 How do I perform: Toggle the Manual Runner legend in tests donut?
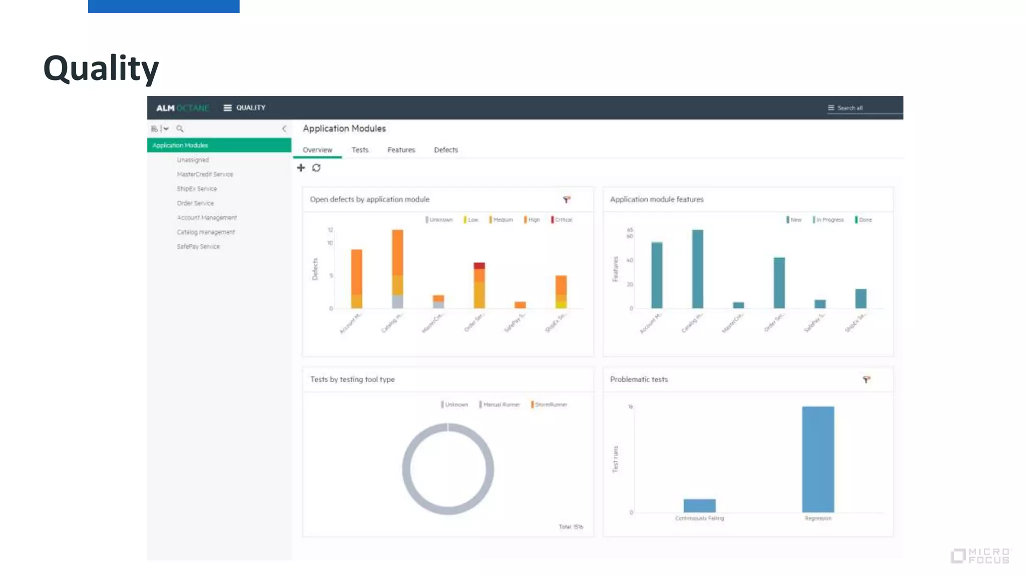pyautogui.click(x=500, y=405)
